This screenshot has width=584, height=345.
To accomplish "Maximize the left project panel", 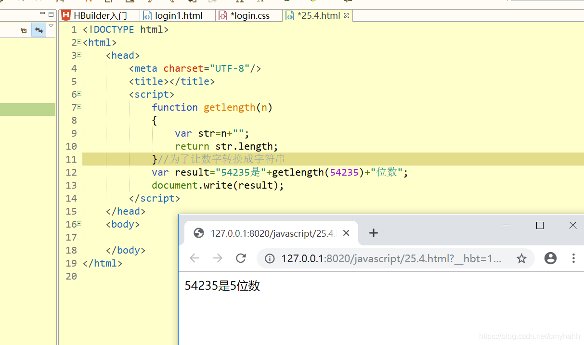I will click(51, 14).
